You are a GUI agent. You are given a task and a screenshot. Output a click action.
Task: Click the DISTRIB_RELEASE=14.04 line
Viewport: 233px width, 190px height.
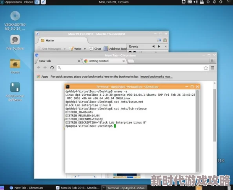pyautogui.click(x=82, y=116)
